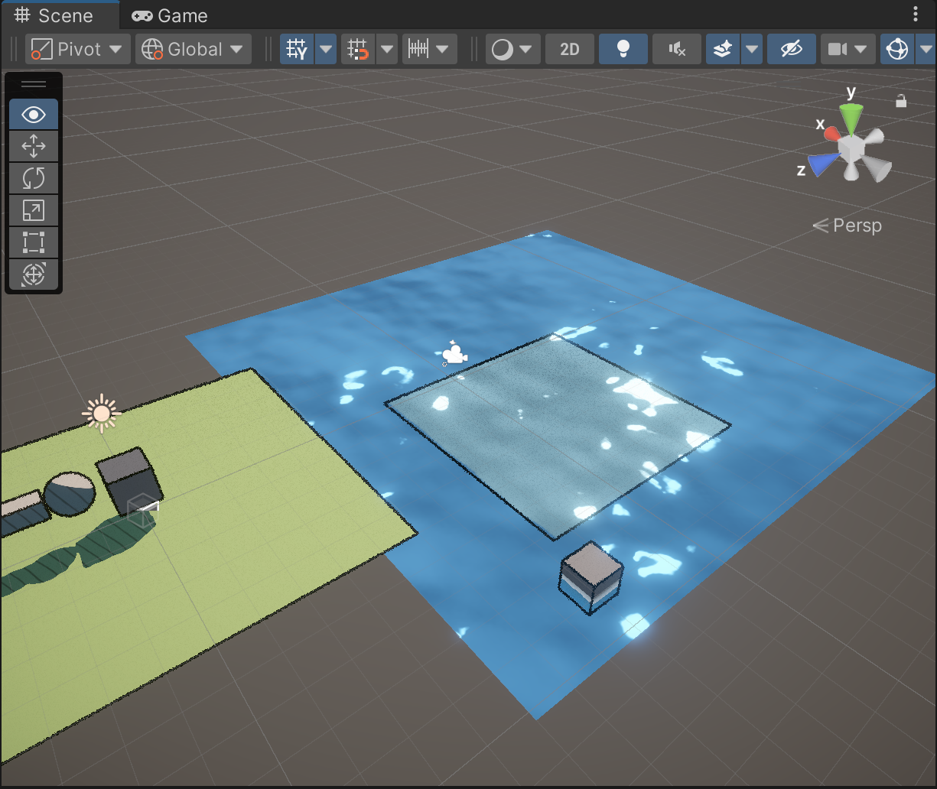Select the sphere on the green plane
The height and width of the screenshot is (789, 937).
[x=70, y=492]
